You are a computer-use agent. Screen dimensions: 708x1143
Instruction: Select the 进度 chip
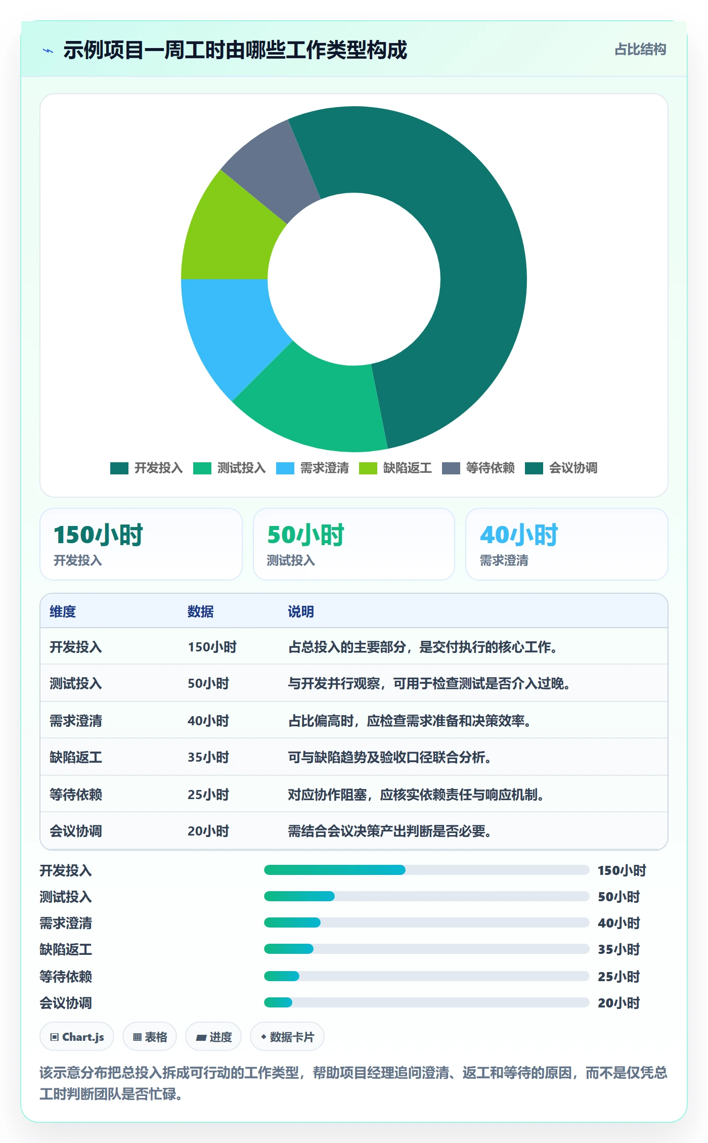[x=213, y=1037]
